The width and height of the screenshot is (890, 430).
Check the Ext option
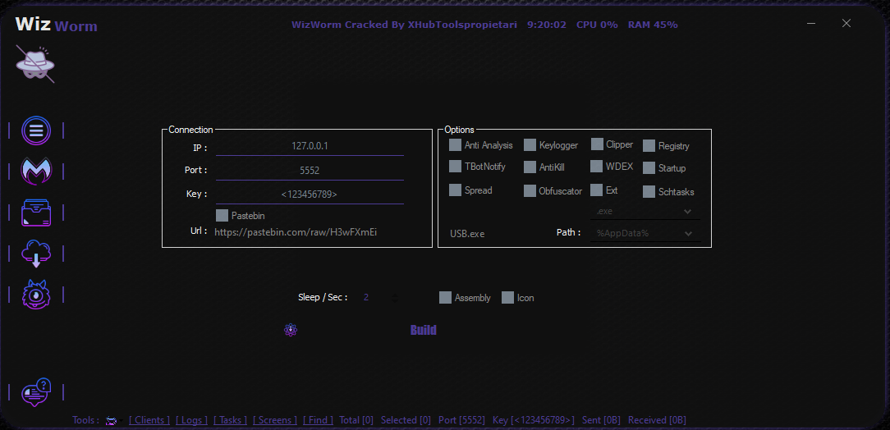[x=596, y=190]
